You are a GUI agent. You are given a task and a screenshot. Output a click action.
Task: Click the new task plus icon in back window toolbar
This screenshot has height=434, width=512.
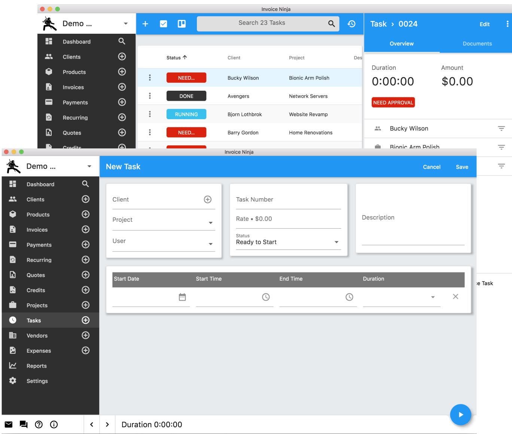146,24
